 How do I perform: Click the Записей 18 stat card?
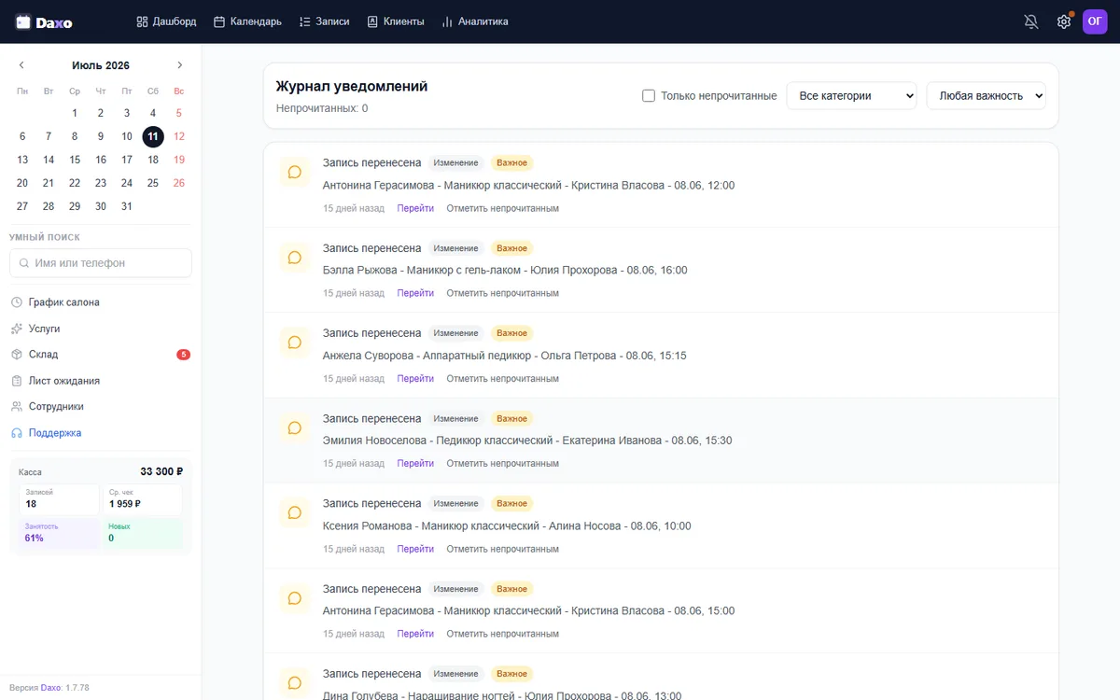coord(59,499)
